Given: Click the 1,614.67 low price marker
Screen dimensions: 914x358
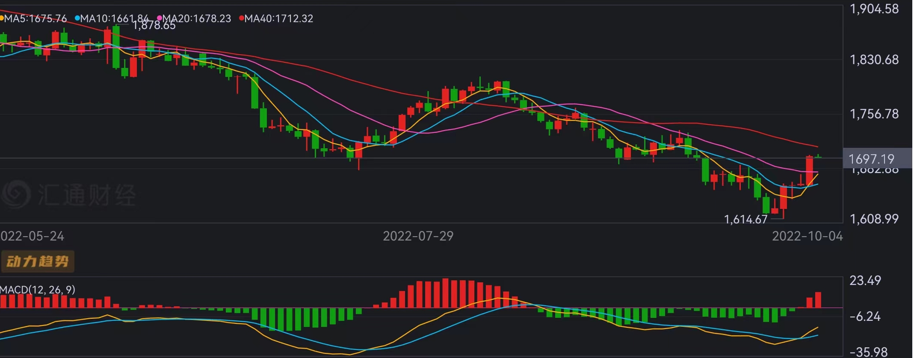Looking at the screenshot, I should tap(745, 220).
